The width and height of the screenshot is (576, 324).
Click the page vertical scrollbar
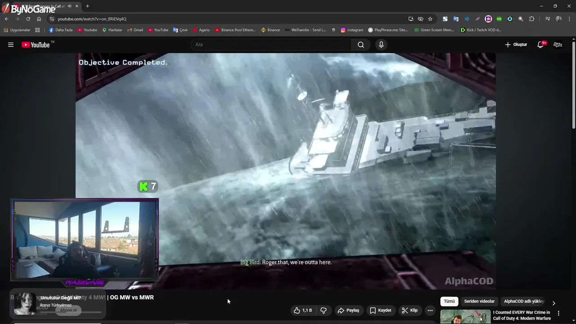pos(573,85)
